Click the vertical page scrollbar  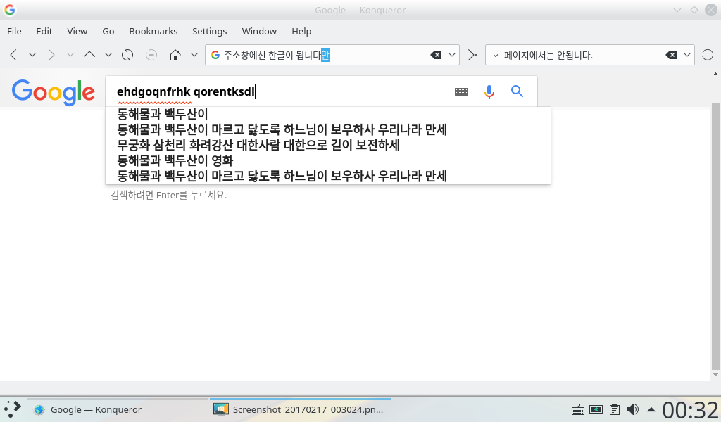715,236
